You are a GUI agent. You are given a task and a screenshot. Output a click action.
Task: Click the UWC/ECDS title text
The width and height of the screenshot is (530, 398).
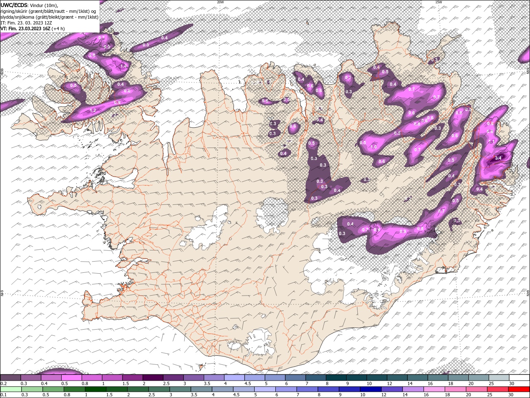pos(14,5)
